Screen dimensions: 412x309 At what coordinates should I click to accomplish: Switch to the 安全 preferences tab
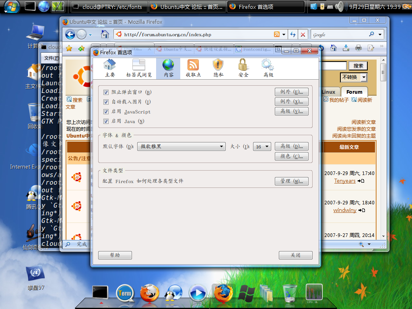point(243,68)
